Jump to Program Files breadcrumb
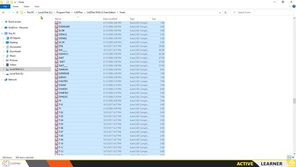 63,13
